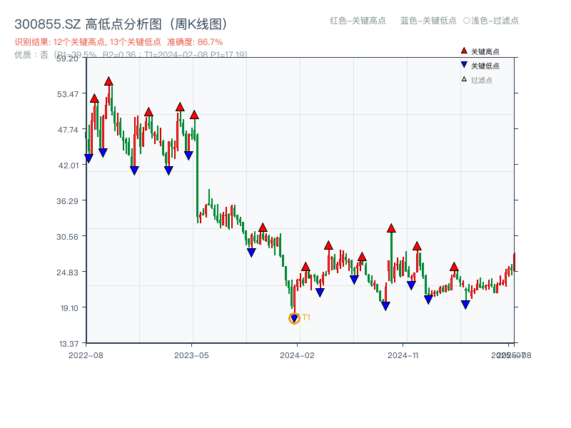Toggle the circle beside 浅色-过滤点 in header
The width and height of the screenshot is (571, 428).
(466, 21)
